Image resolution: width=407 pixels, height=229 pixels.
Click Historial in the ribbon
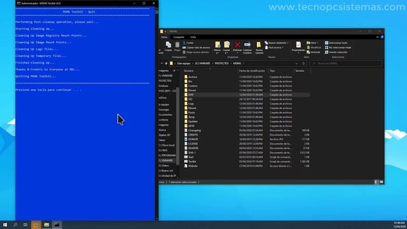[x=314, y=52]
